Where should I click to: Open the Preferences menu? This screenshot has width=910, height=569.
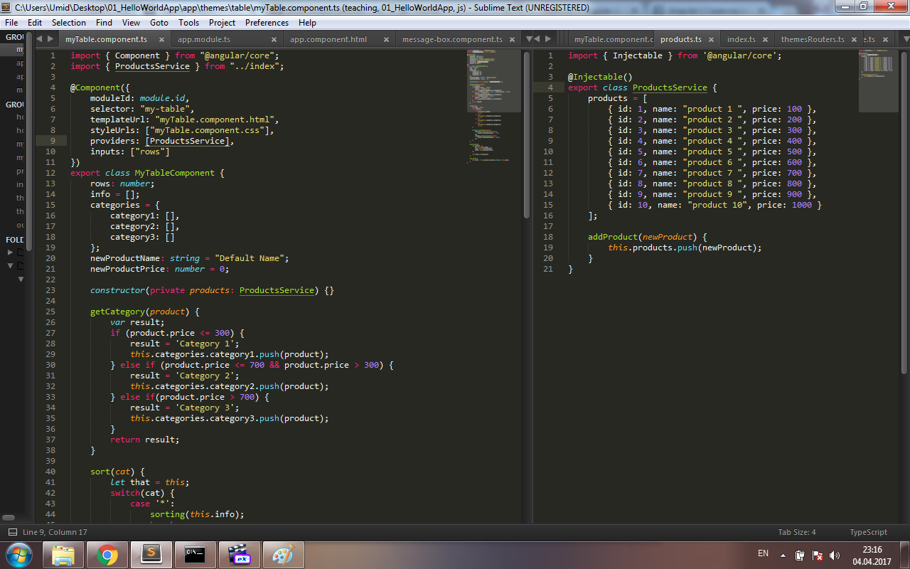[267, 23]
